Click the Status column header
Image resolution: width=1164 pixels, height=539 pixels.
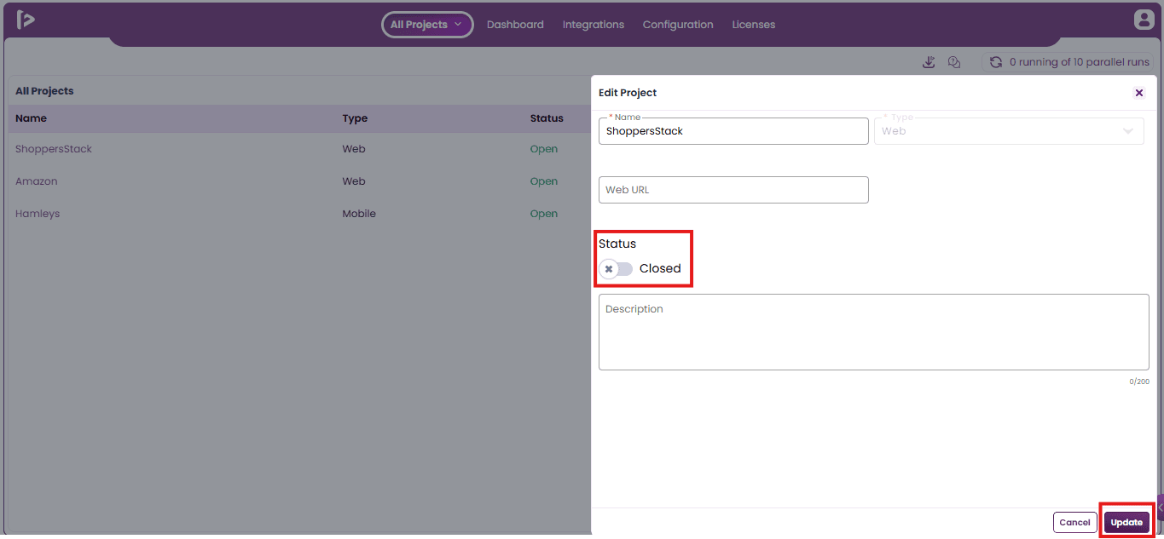tap(547, 118)
